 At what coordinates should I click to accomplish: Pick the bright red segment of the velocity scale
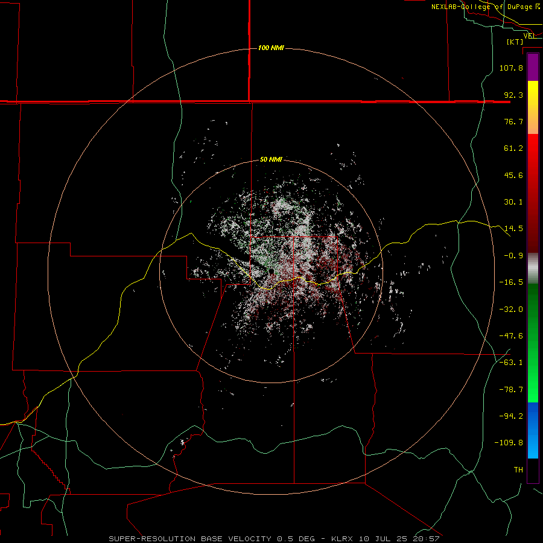(533, 193)
